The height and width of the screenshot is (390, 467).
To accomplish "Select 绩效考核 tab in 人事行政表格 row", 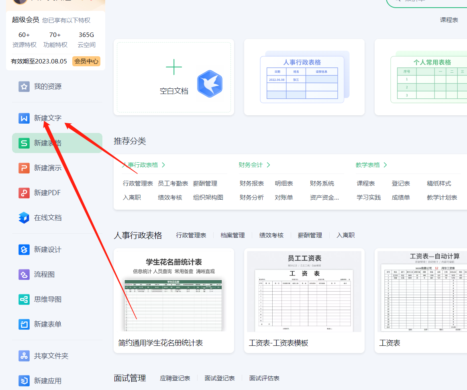I will pos(271,235).
